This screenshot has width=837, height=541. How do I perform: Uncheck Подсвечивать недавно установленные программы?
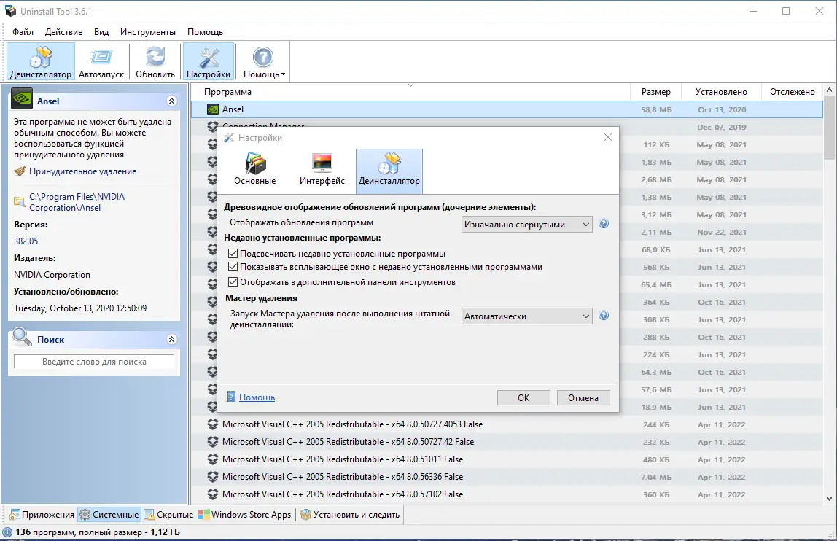(233, 254)
